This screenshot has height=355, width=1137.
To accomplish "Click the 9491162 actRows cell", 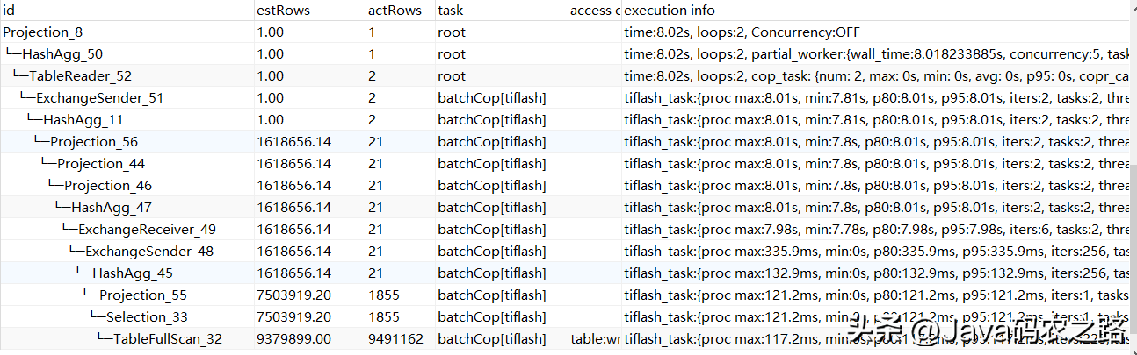I will click(x=397, y=339).
